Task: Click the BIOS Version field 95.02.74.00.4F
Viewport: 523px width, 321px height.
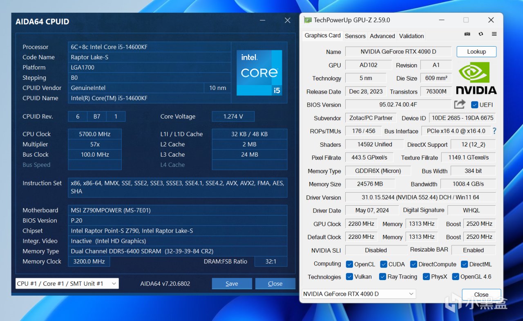Action: (x=398, y=105)
